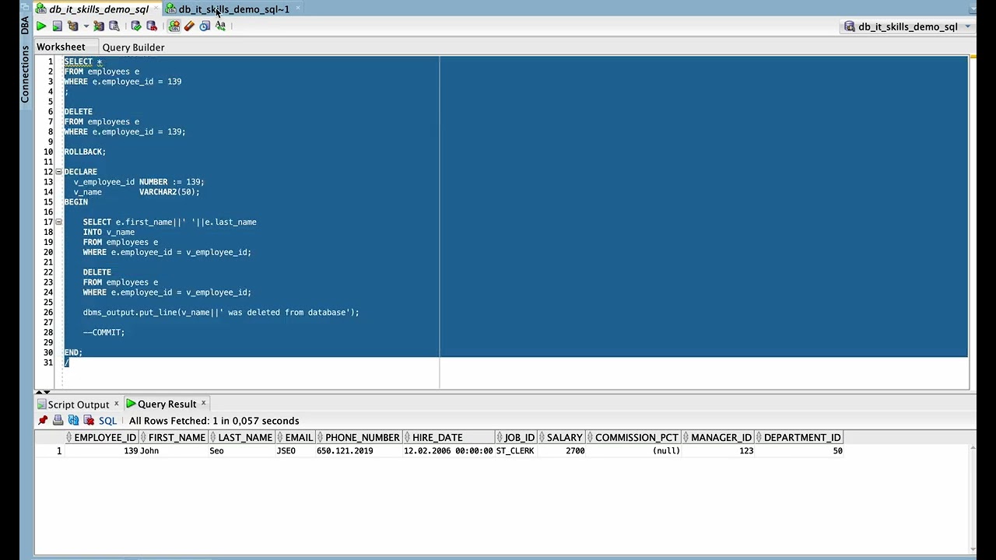
Task: Select the result cell containing John
Action: [174, 451]
